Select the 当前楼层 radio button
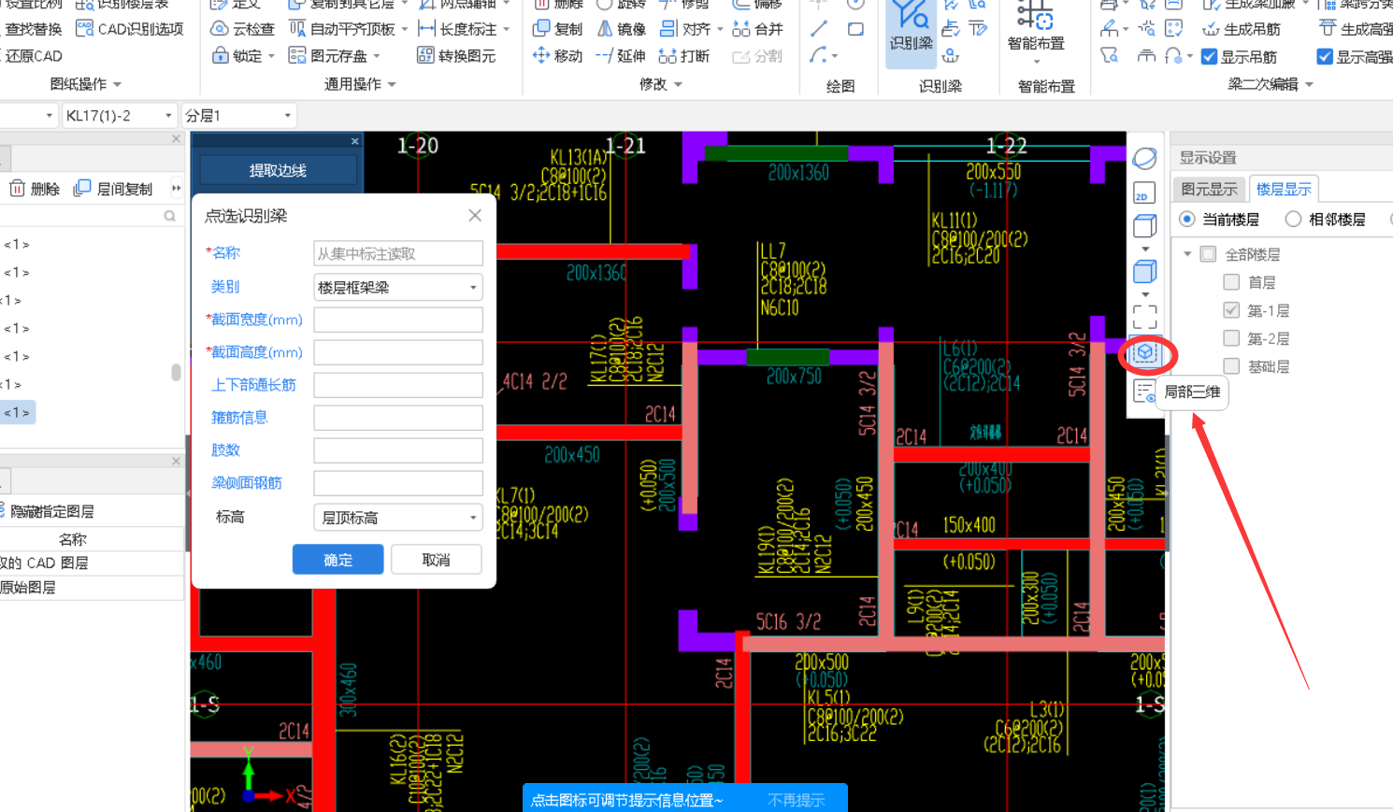 [x=1187, y=219]
